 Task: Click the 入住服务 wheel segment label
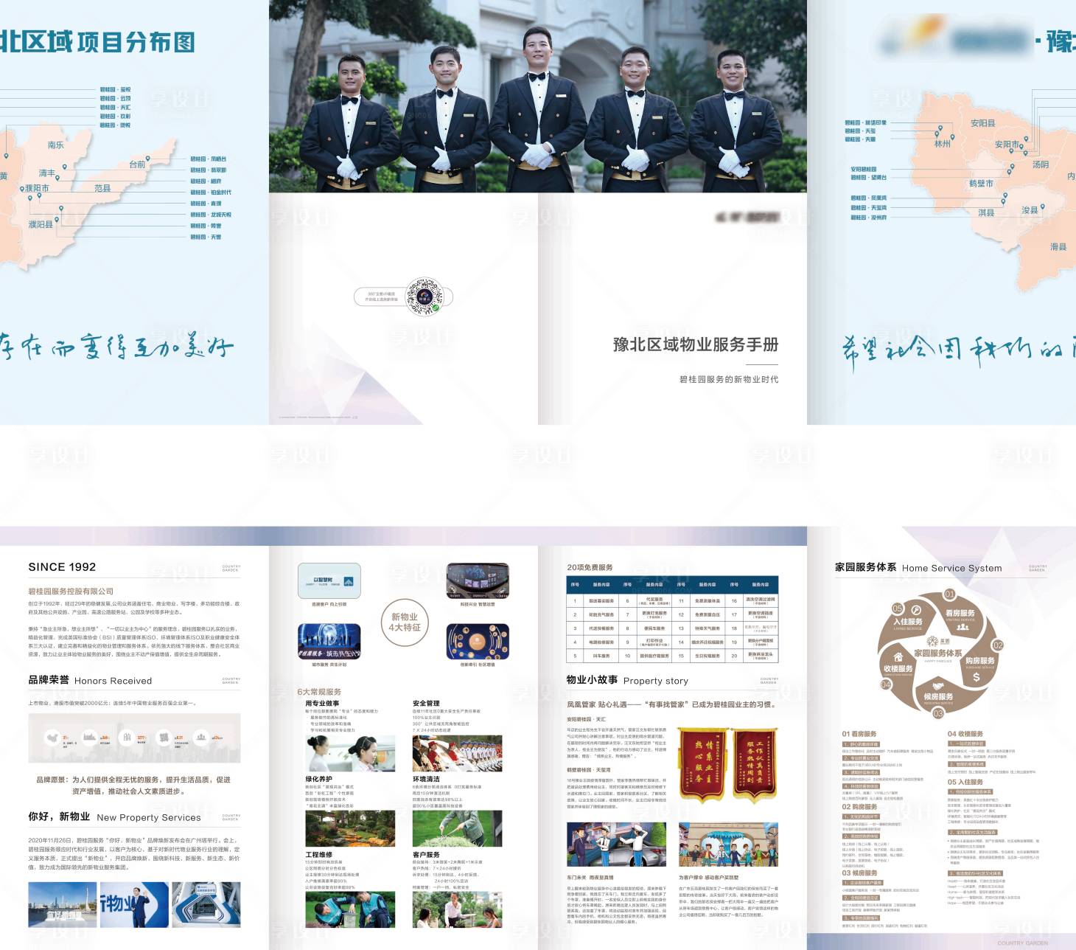[x=908, y=622]
